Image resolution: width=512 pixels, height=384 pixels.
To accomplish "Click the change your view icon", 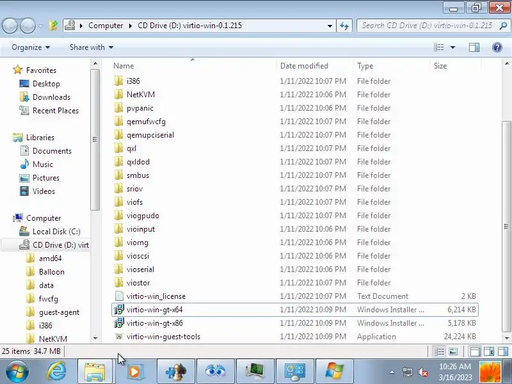I will (x=438, y=47).
